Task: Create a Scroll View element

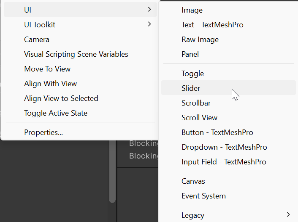Action: [228, 118]
